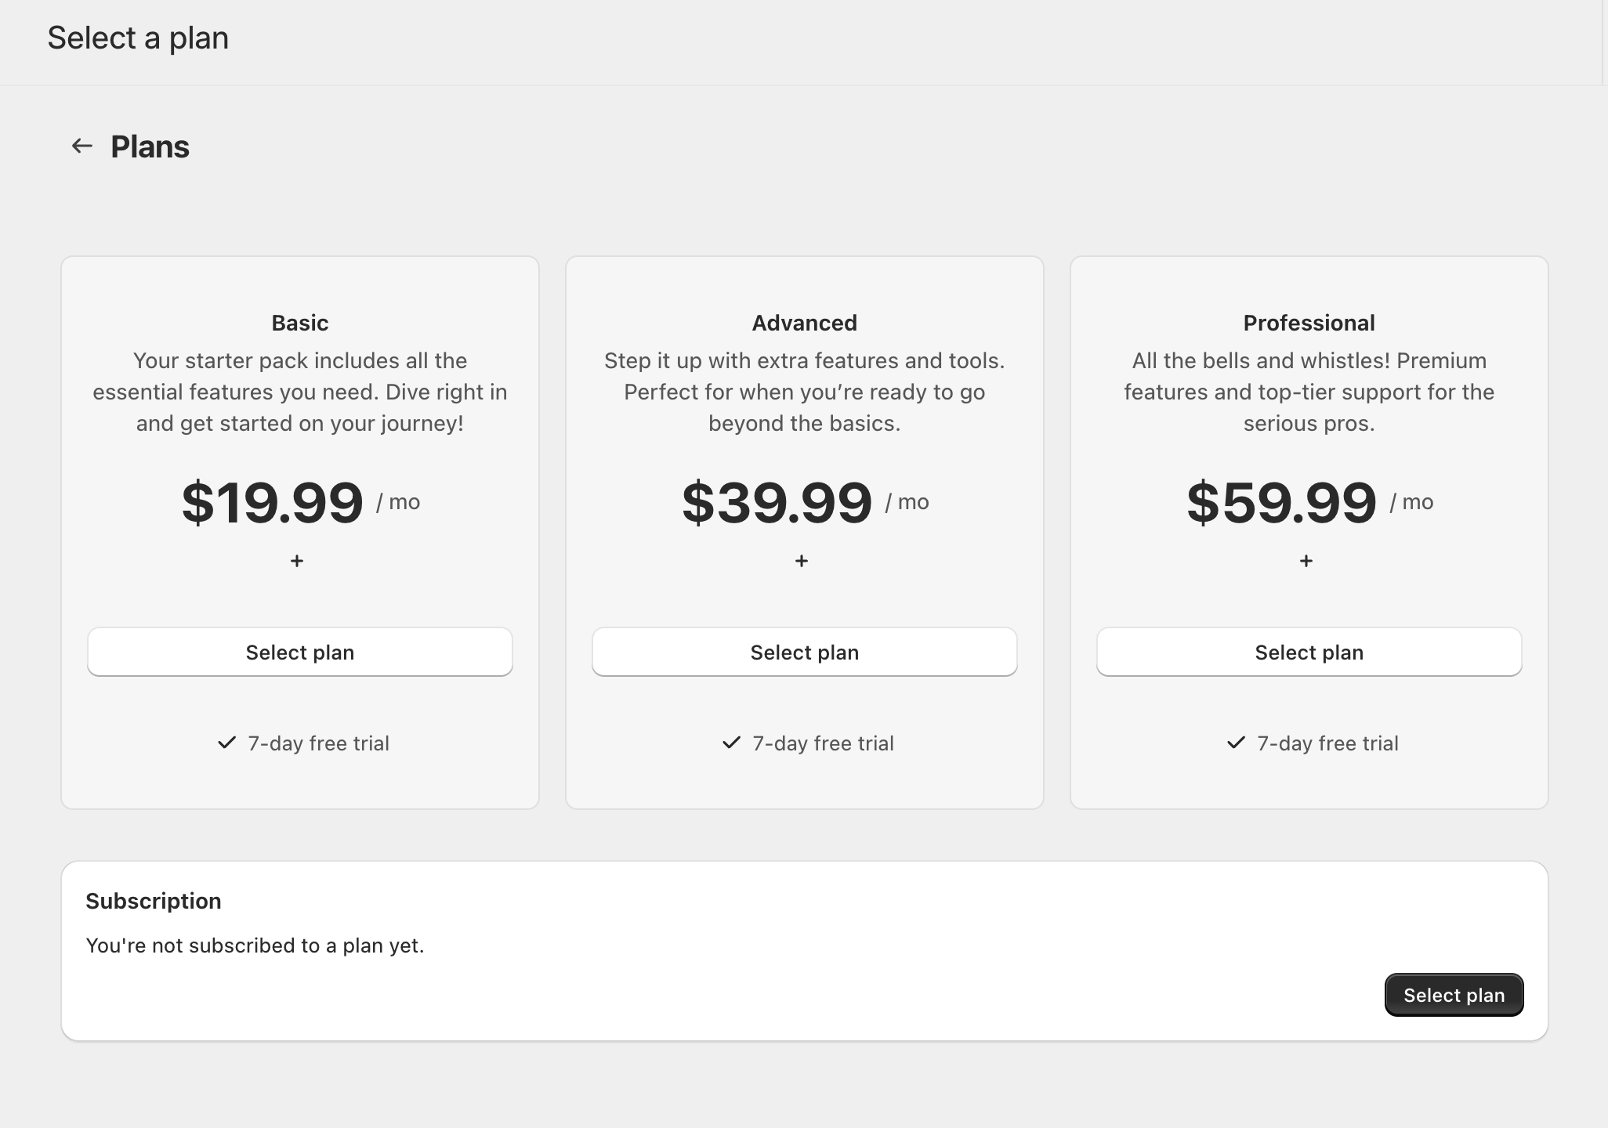
Task: Click 7-day free trial under Professional
Action: click(x=1327, y=743)
